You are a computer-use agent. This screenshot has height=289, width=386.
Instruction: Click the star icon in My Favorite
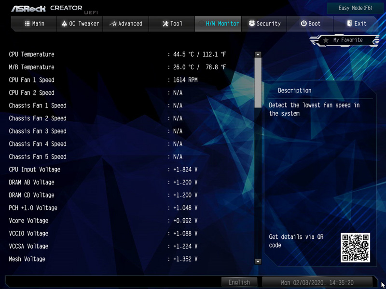click(326, 40)
